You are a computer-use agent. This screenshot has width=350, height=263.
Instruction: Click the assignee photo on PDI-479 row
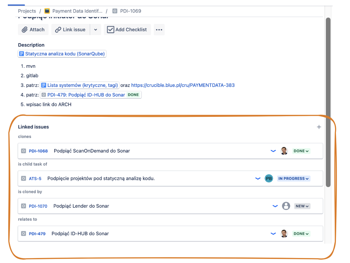click(284, 234)
